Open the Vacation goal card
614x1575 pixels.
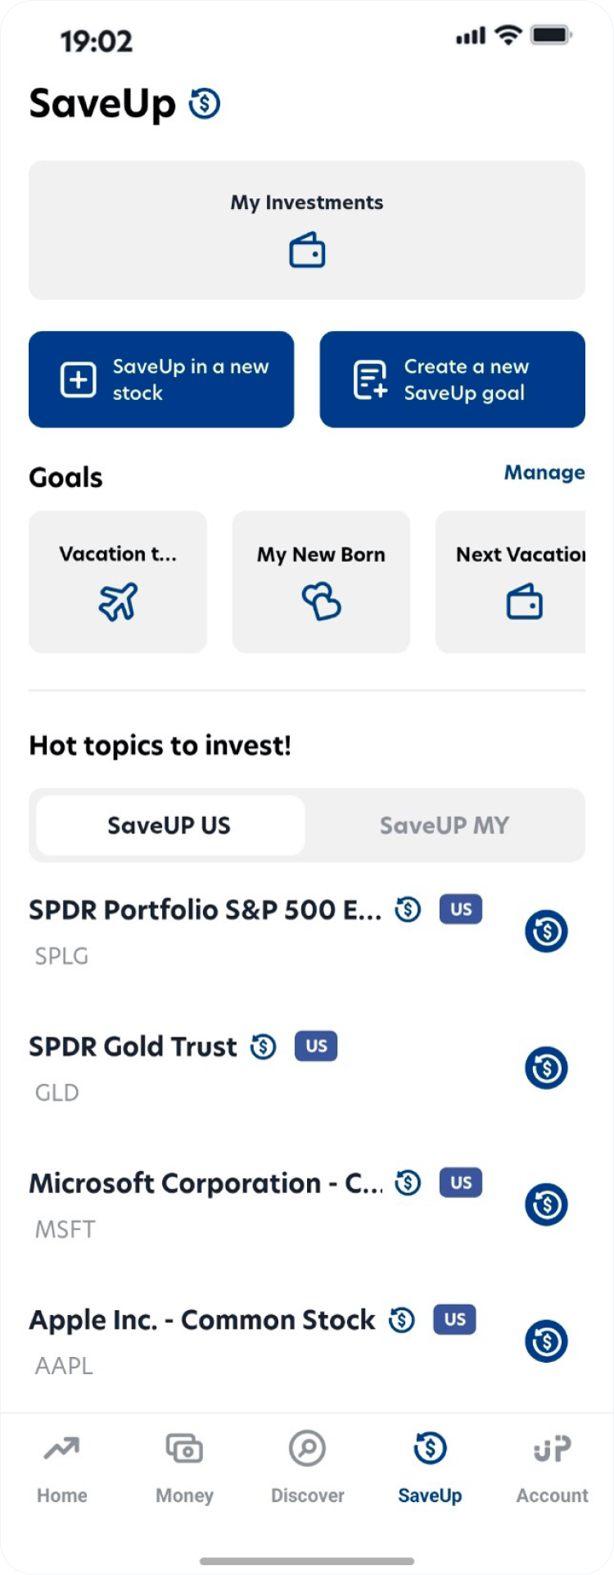118,582
